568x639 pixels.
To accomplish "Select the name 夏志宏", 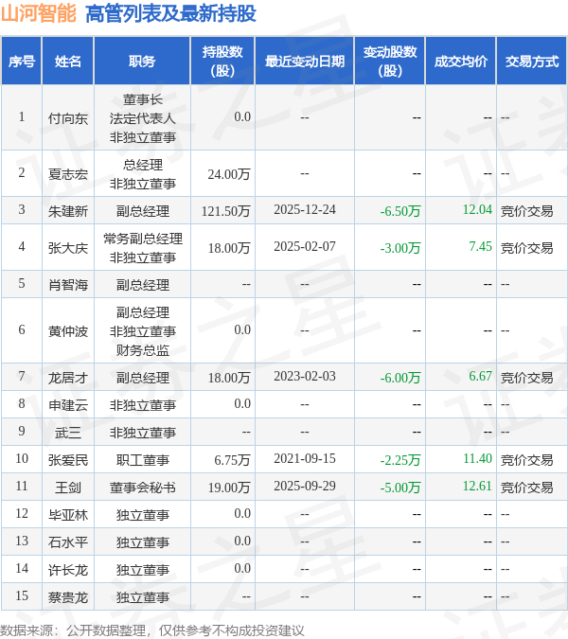I will tap(68, 174).
